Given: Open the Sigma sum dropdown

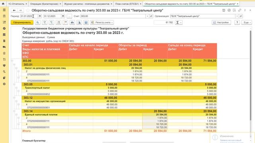Looking at the screenshot, I should 178,23.
